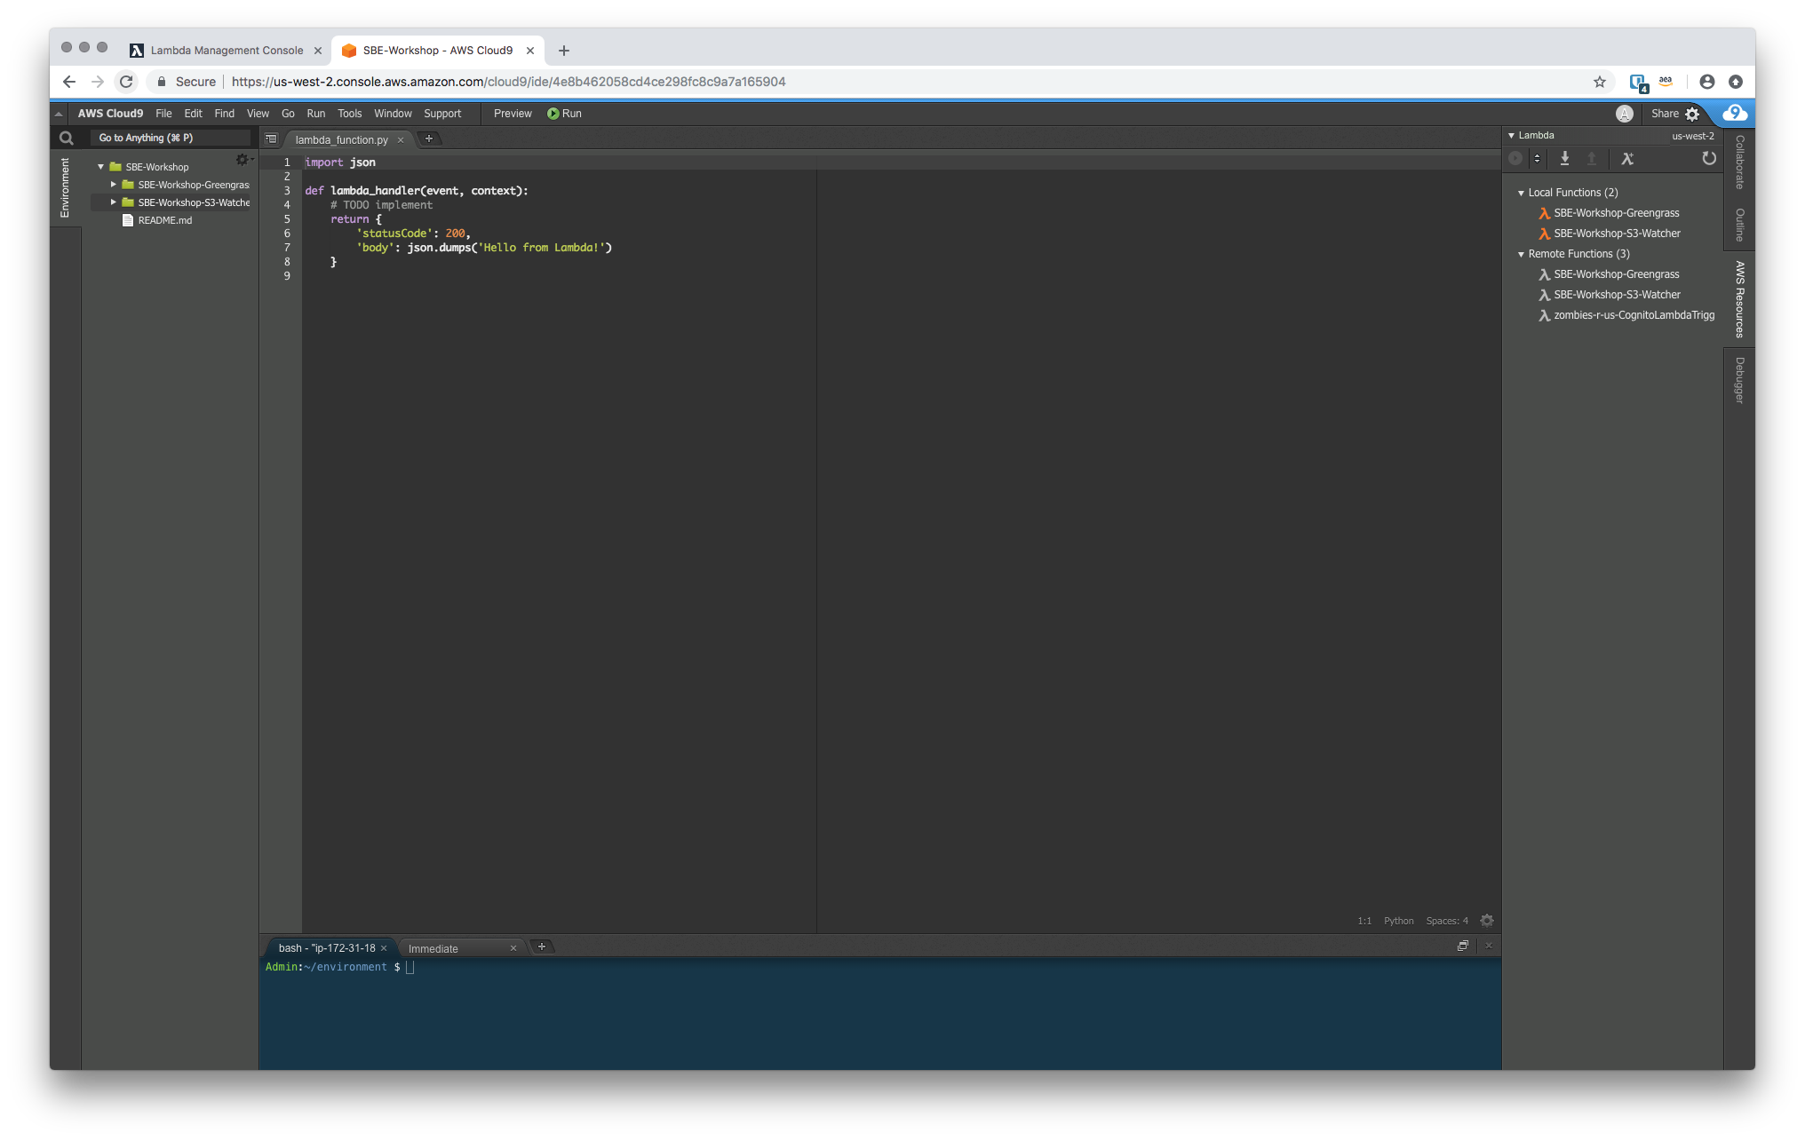Open the Go to Anything search magnifier
The width and height of the screenshot is (1805, 1141).
pos(66,138)
